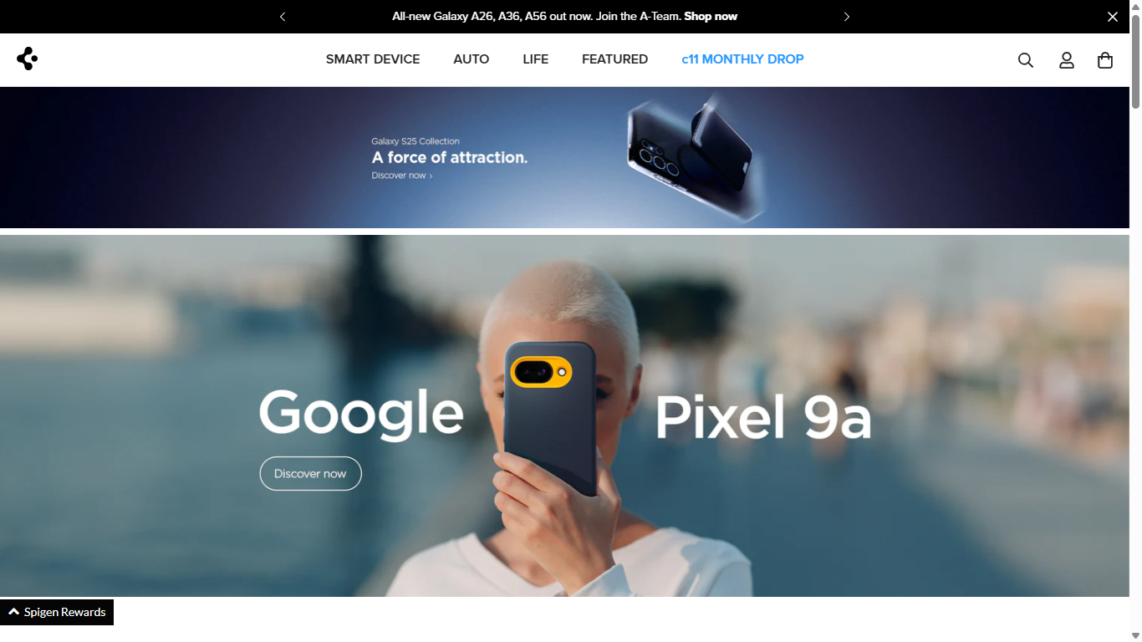Screen dimensions: 1142x642
Task: Open the Spigen Rewards panel
Action: [x=57, y=612]
